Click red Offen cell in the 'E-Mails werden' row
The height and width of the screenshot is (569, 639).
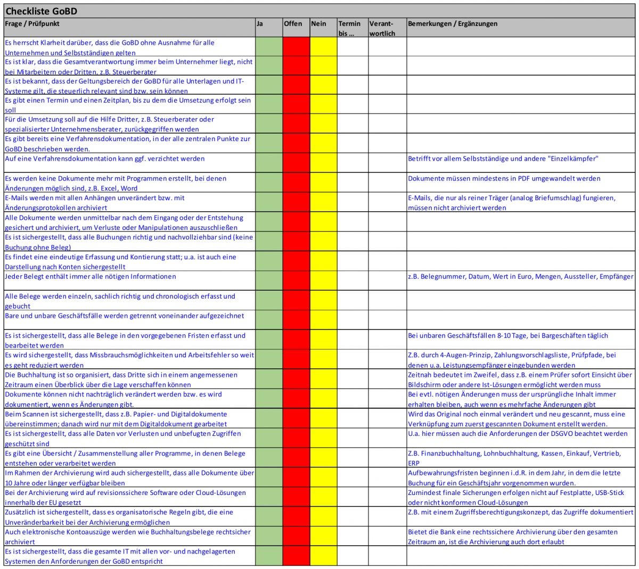point(296,202)
